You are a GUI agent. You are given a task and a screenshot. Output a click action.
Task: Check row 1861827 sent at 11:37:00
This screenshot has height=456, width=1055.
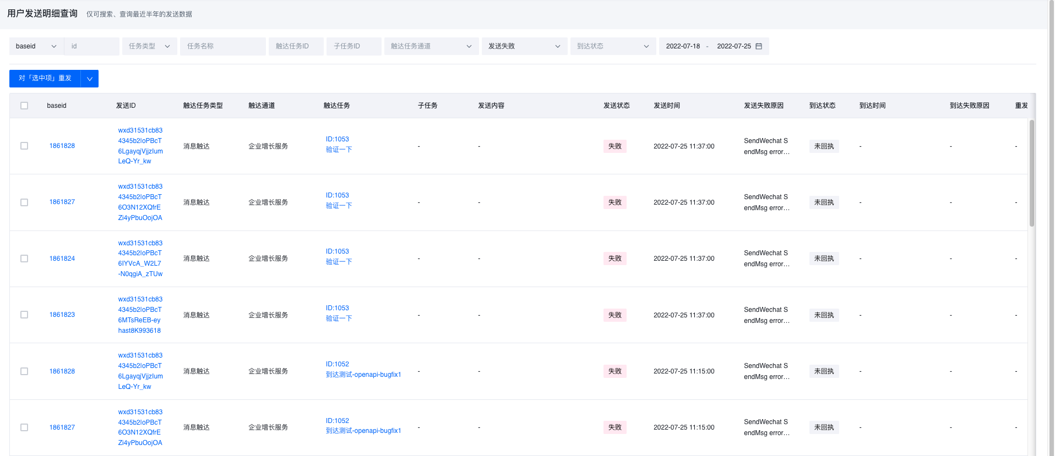[24, 202]
